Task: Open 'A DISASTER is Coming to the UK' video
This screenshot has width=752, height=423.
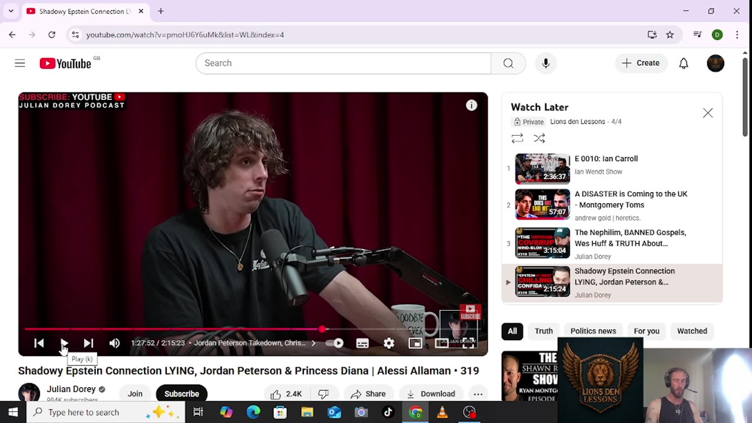Action: pos(611,205)
